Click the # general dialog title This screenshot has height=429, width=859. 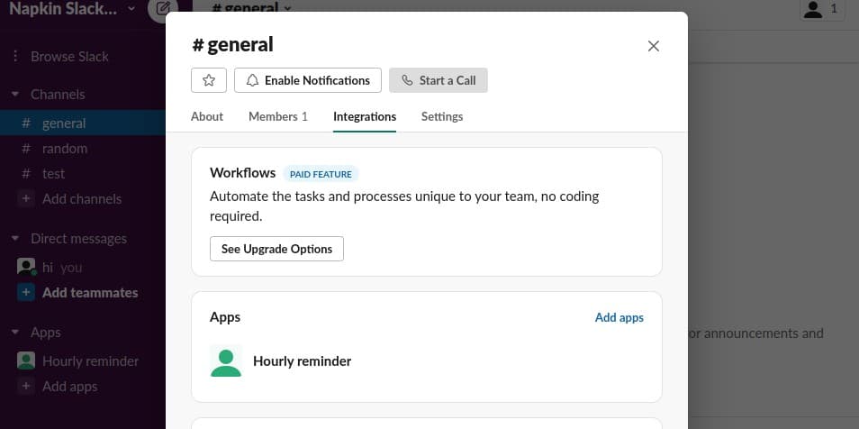[232, 44]
